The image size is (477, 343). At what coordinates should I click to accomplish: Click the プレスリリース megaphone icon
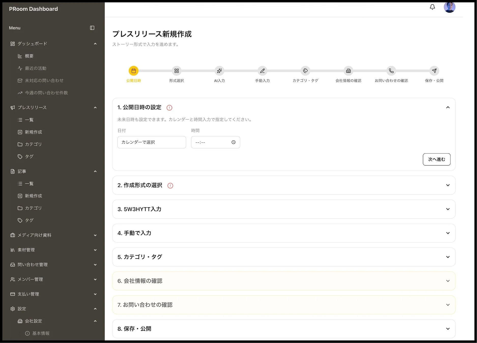(x=12, y=107)
